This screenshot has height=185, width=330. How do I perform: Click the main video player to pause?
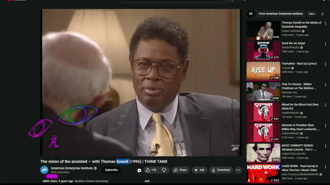[141, 82]
